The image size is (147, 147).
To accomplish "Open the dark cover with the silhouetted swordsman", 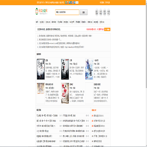I will pos(65,69).
